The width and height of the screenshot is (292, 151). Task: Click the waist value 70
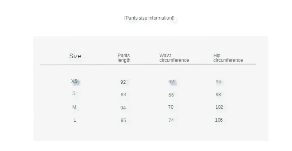coord(171,107)
